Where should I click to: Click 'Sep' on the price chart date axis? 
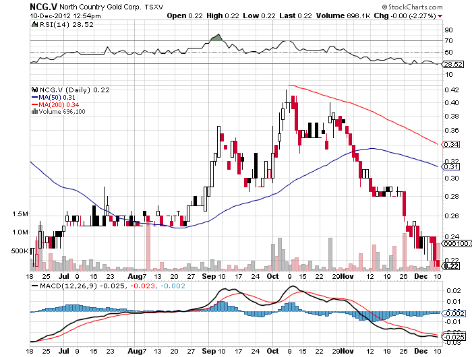[209, 276]
